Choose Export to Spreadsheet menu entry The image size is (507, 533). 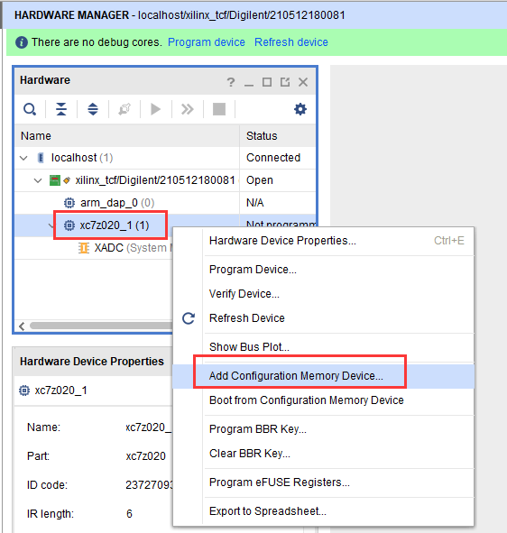(323, 511)
